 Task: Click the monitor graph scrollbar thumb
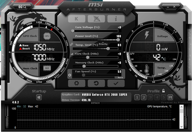[x=181, y=111]
